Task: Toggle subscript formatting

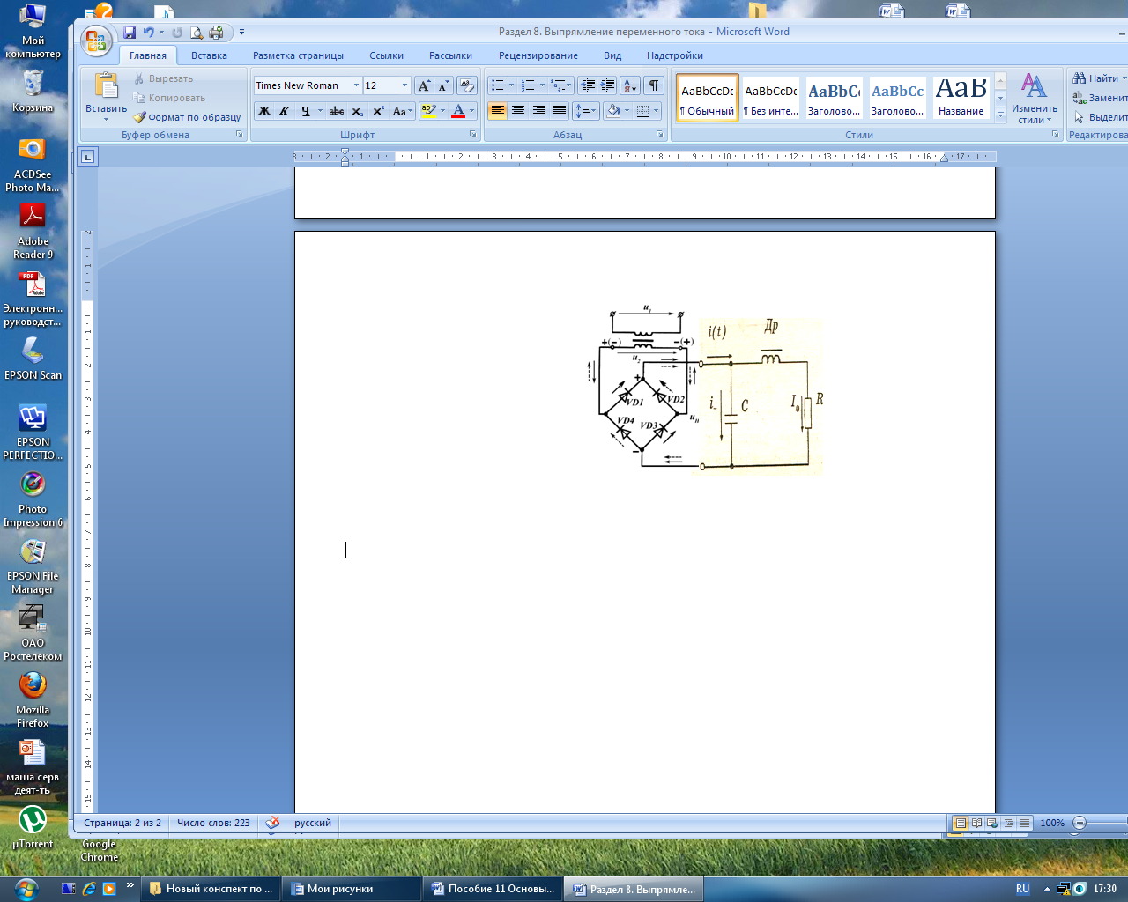Action: (357, 111)
